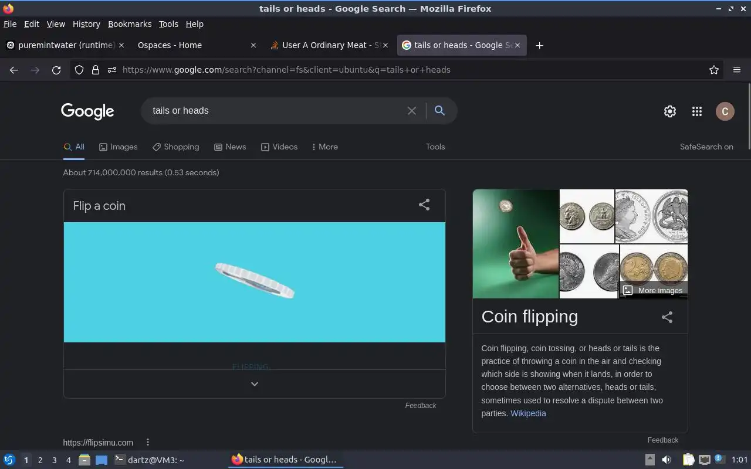Share the Flip a coin result
Screen dimensions: 751x469
point(424,205)
